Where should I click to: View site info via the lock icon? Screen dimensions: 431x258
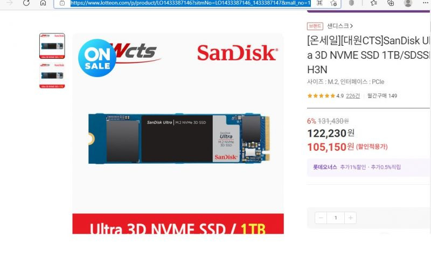coord(62,3)
